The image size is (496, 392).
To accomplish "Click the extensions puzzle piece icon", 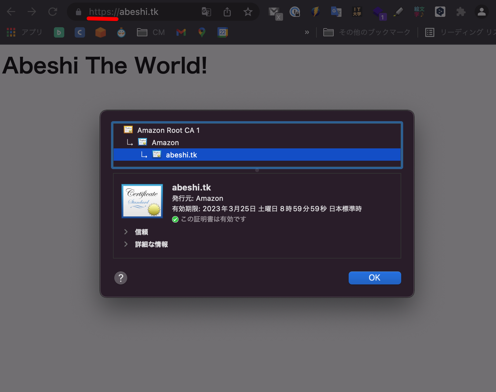I will [461, 12].
